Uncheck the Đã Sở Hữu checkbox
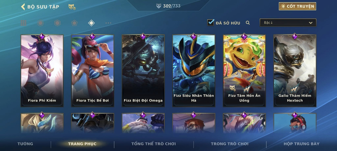The image size is (337, 151). 211,23
